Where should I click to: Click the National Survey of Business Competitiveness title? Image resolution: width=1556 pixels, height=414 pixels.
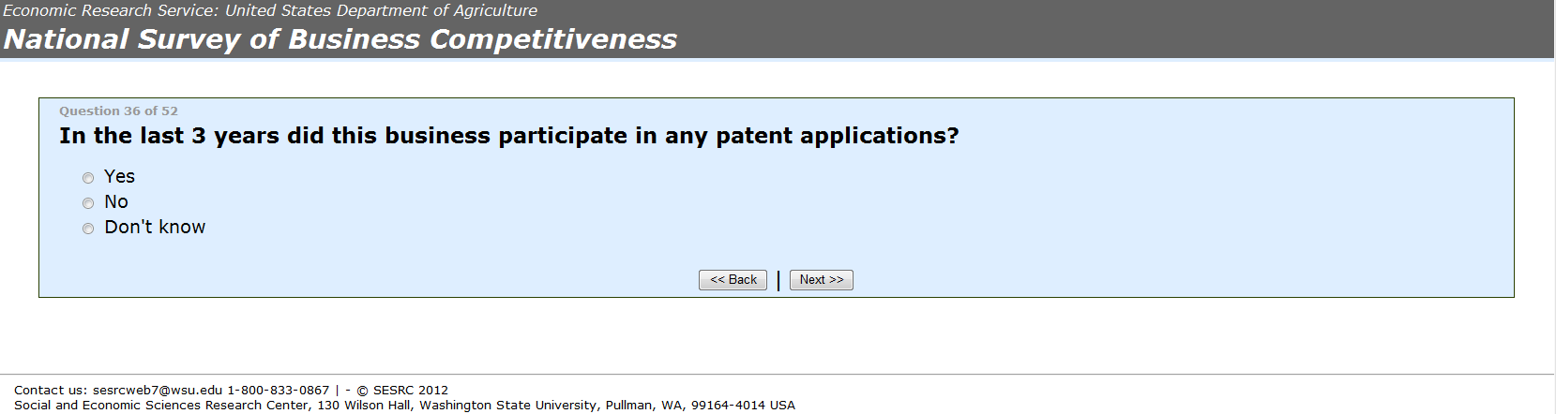point(340,39)
